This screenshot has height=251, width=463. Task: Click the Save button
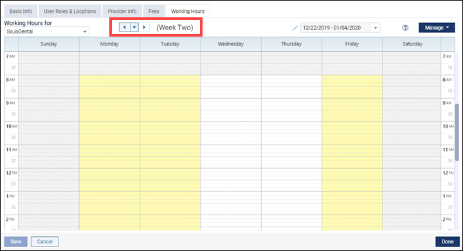pos(15,241)
